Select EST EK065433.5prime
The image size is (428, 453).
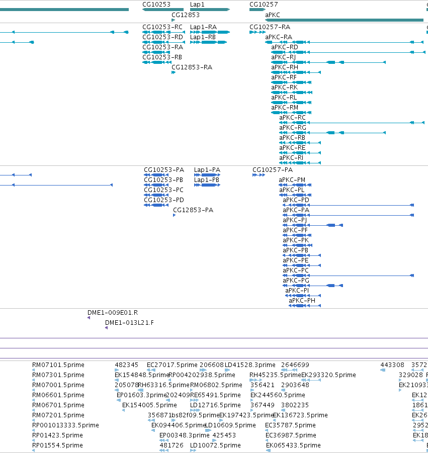tap(293, 445)
